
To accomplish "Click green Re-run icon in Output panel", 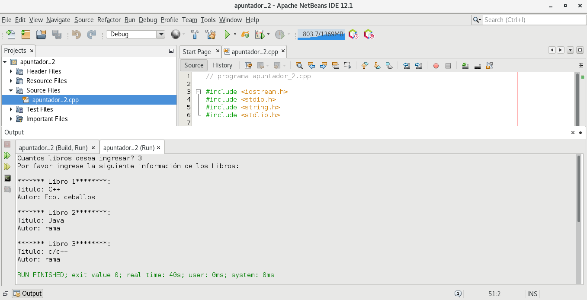I will pos(7,156).
